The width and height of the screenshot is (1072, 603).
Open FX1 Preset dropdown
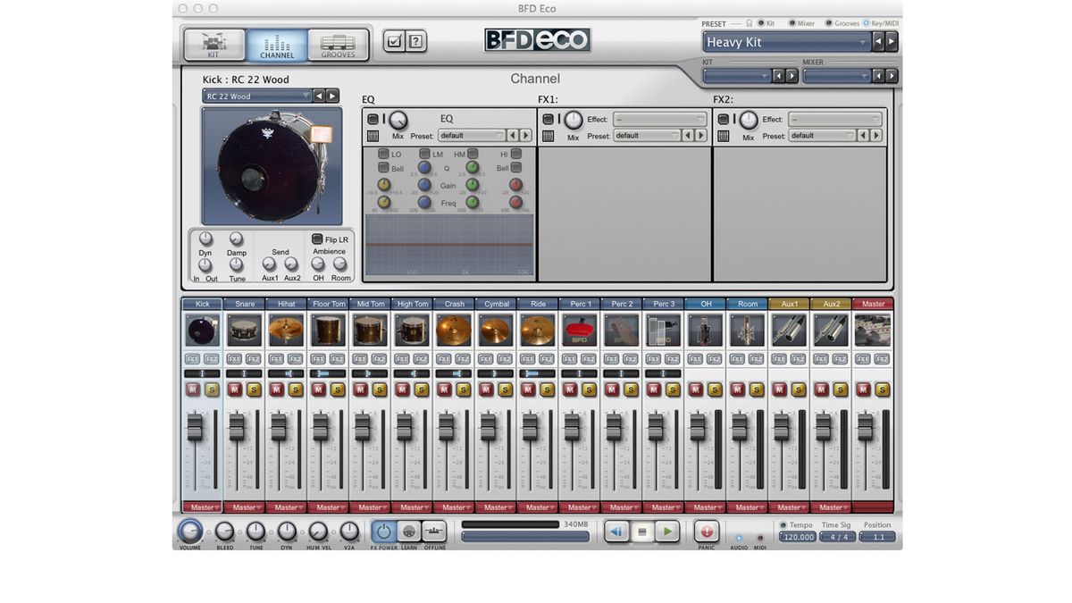click(647, 136)
